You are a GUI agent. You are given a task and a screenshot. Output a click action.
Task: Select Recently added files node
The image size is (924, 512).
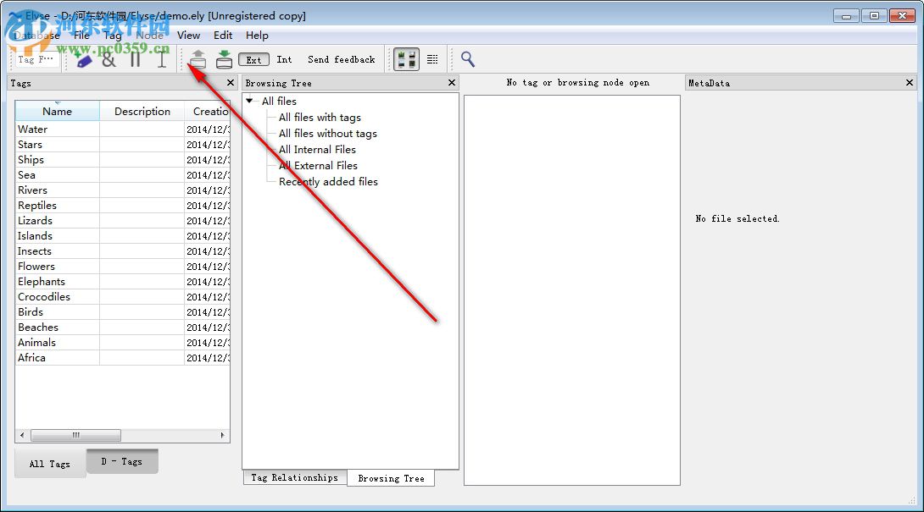328,182
